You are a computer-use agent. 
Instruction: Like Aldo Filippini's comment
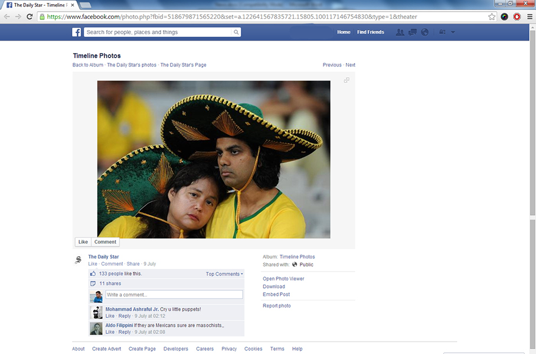point(110,332)
